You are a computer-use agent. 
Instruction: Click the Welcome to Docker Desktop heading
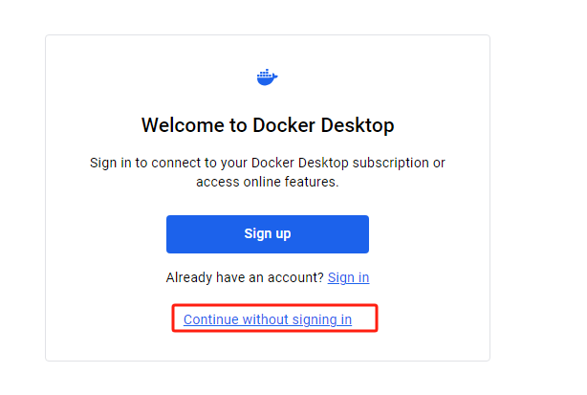[268, 125]
